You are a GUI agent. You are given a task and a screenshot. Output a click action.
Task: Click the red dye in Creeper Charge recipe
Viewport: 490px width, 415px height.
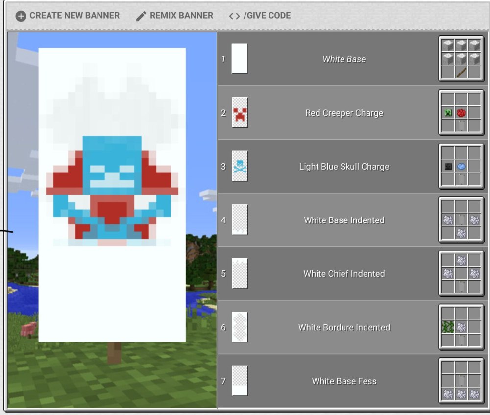point(461,113)
